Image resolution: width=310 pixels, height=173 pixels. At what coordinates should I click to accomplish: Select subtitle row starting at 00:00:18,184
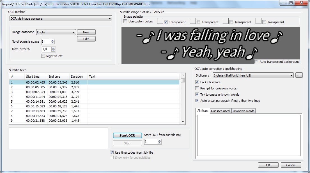click(94, 111)
